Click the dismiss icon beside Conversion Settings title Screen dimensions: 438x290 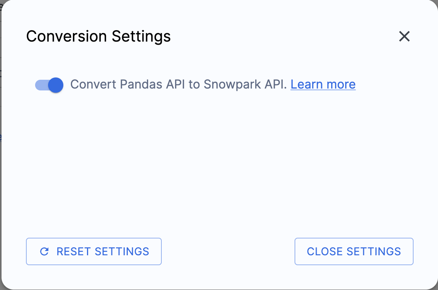pos(404,37)
